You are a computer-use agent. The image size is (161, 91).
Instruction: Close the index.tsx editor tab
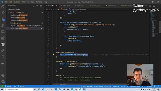tap(57, 6)
